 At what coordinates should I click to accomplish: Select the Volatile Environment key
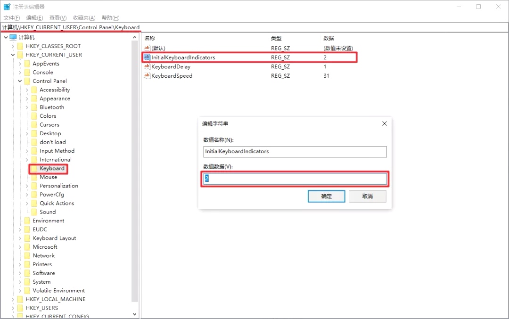[59, 290]
